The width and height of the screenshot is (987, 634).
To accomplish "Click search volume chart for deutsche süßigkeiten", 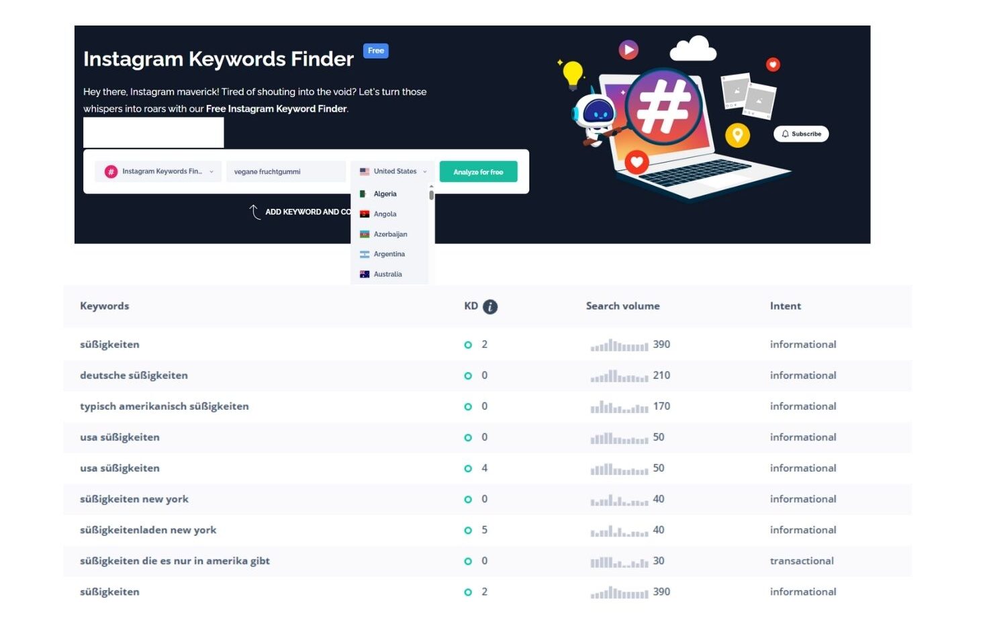I will click(x=619, y=376).
